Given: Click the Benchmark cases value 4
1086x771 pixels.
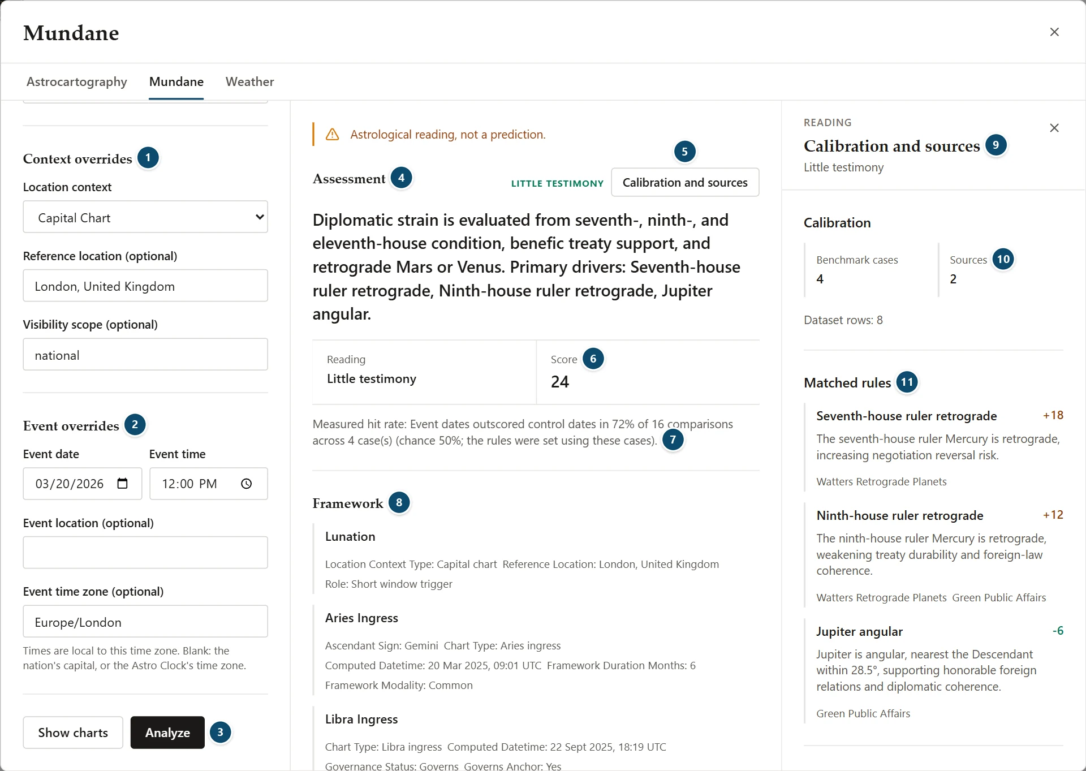Looking at the screenshot, I should pos(820,279).
